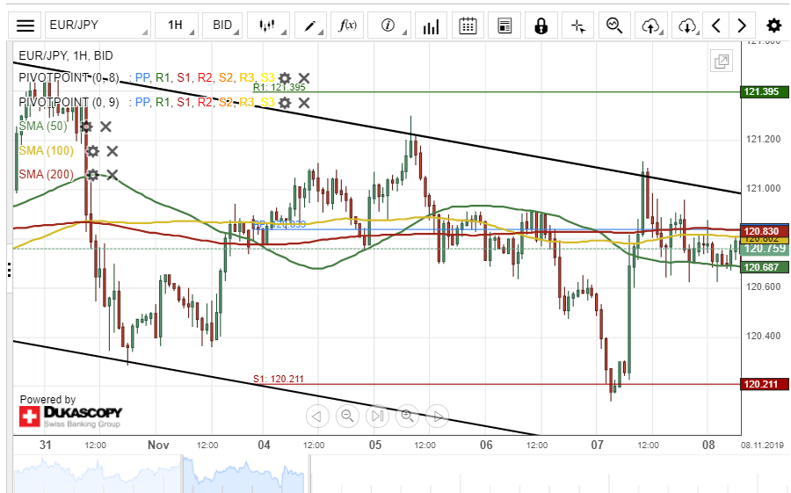Click the 08.11.2019 date label
The width and height of the screenshot is (791, 493).
(762, 445)
